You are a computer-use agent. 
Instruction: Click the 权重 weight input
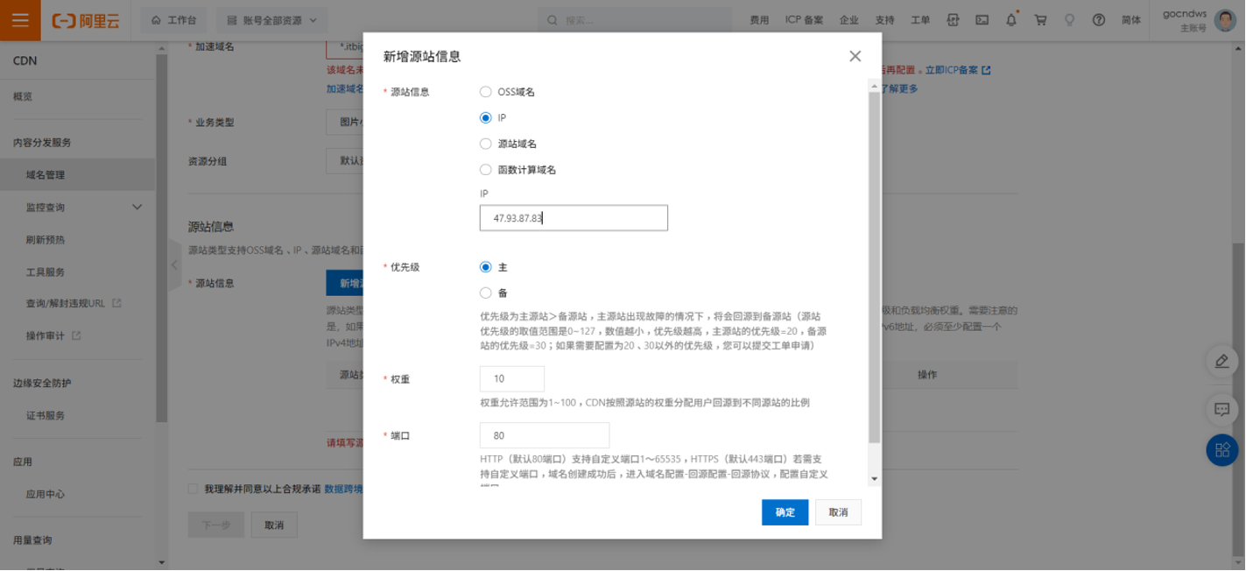[x=512, y=378]
